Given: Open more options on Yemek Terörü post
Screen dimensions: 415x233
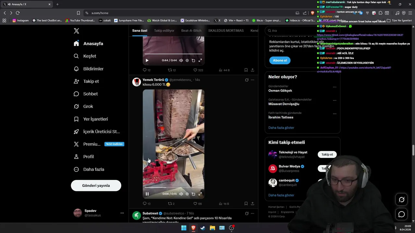Looking at the screenshot, I should (x=253, y=80).
